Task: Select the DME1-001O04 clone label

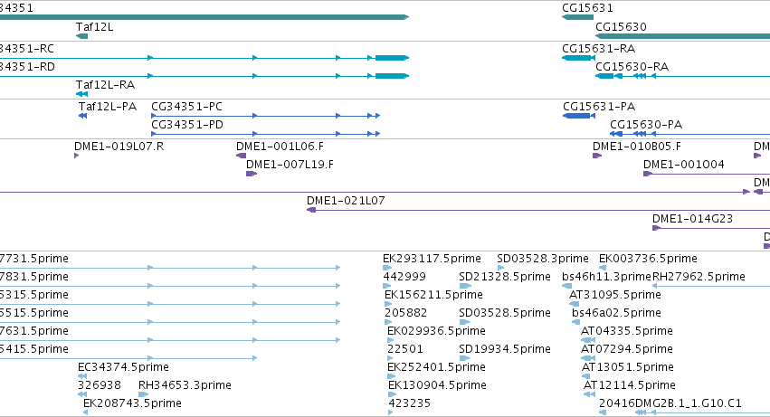Action: pyautogui.click(x=683, y=165)
